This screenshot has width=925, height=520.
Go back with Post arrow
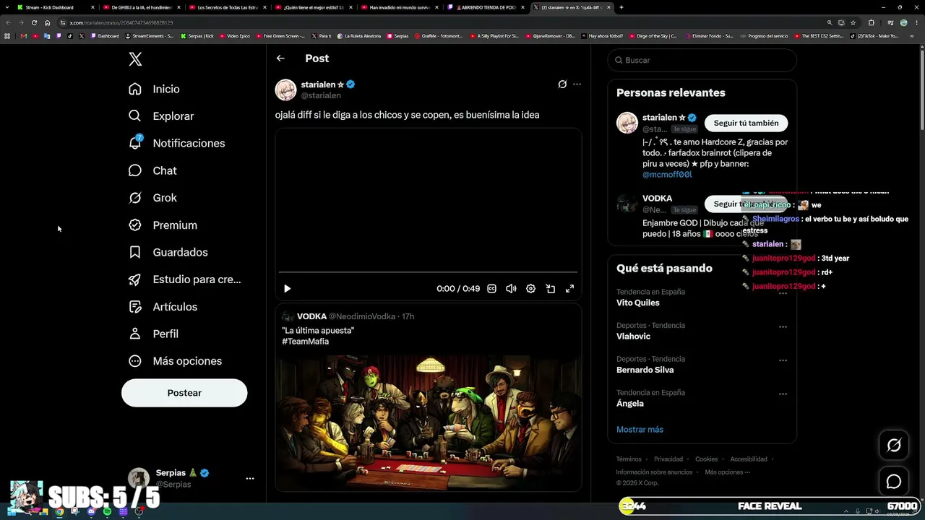click(280, 58)
